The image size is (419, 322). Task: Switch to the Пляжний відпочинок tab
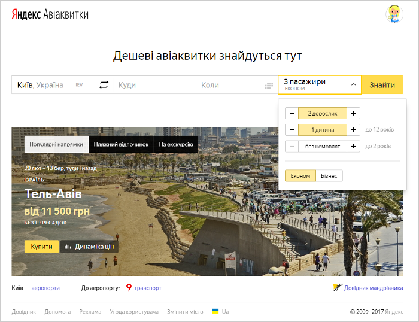point(121,144)
